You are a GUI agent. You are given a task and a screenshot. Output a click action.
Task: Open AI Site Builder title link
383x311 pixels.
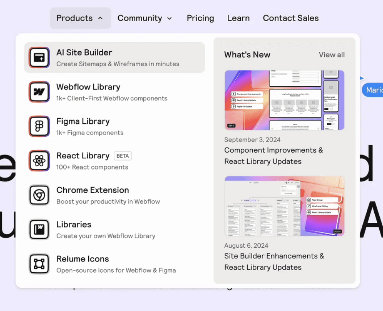point(84,52)
